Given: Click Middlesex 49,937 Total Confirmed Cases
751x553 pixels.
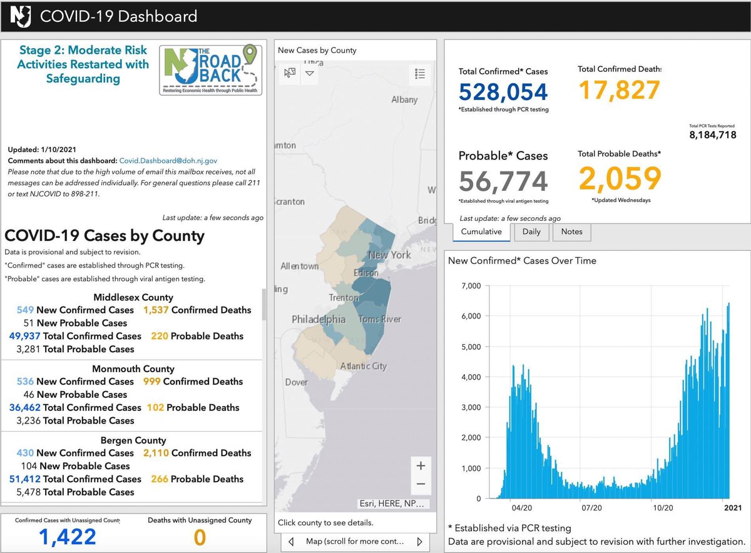Looking at the screenshot, I should pos(76,336).
